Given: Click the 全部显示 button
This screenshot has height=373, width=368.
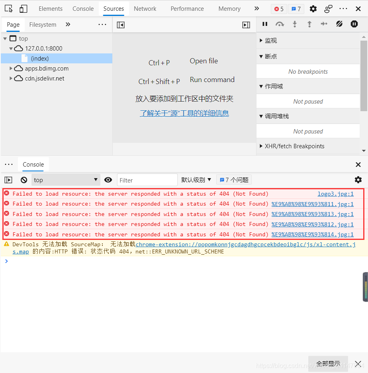Looking at the screenshot, I should 328,363.
